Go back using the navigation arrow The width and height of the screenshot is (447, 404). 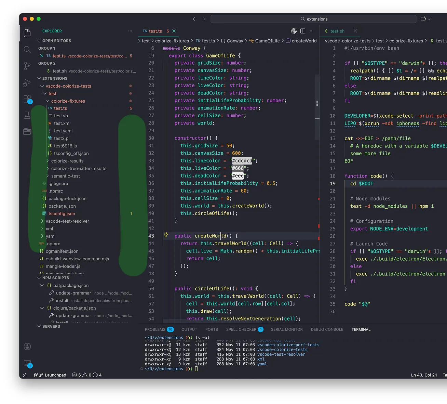[194, 19]
